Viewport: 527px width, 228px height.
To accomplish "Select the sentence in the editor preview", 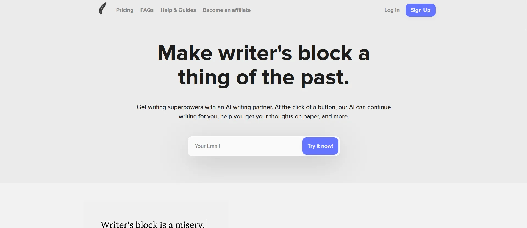I will click(x=152, y=224).
